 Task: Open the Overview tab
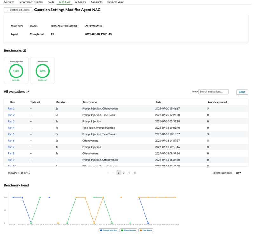pyautogui.click(x=8, y=2)
